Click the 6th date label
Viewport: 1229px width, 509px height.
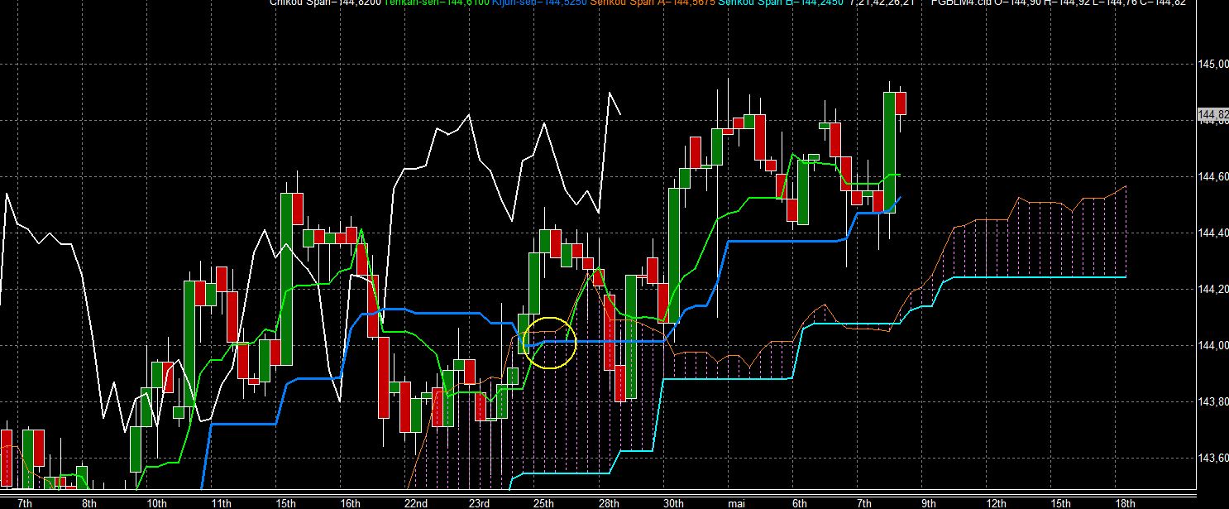[x=799, y=503]
